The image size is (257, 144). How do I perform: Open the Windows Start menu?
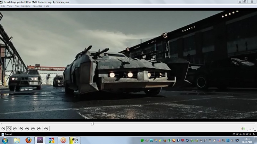pyautogui.click(x=5, y=140)
